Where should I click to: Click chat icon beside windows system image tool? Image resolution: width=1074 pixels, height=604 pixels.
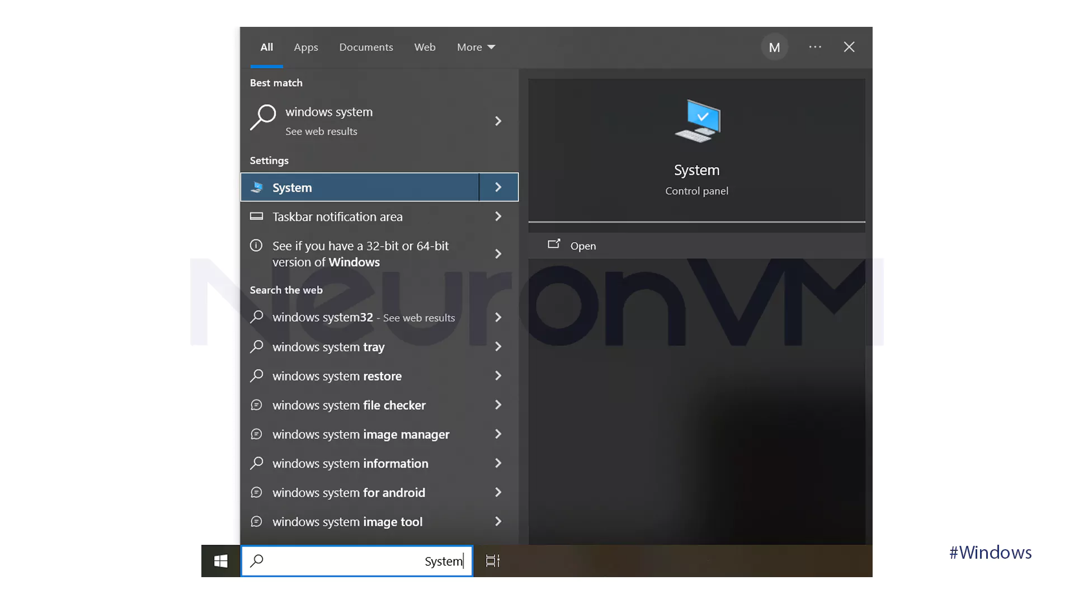tap(256, 521)
